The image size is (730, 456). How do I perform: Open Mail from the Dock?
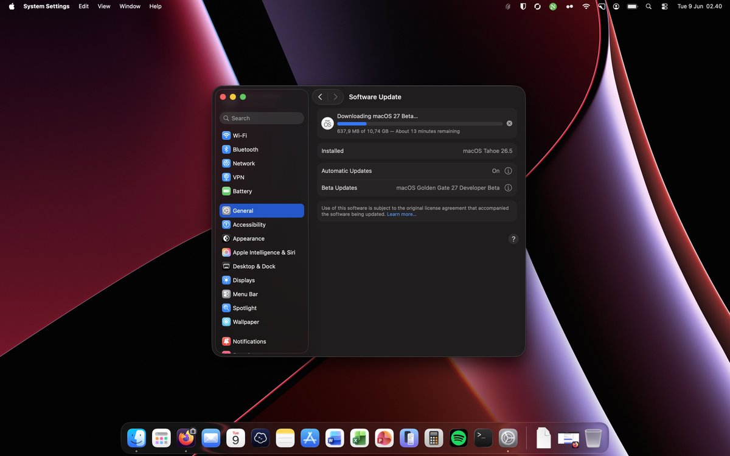pos(211,438)
